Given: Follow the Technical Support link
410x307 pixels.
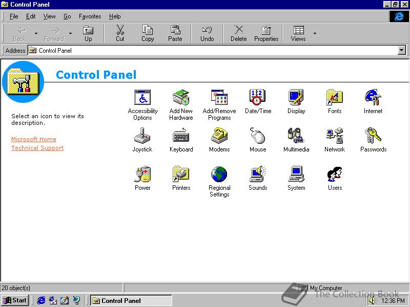Looking at the screenshot, I should click(37, 148).
